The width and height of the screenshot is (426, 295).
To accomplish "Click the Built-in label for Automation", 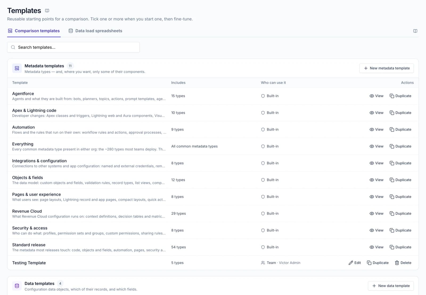I will pyautogui.click(x=270, y=129).
